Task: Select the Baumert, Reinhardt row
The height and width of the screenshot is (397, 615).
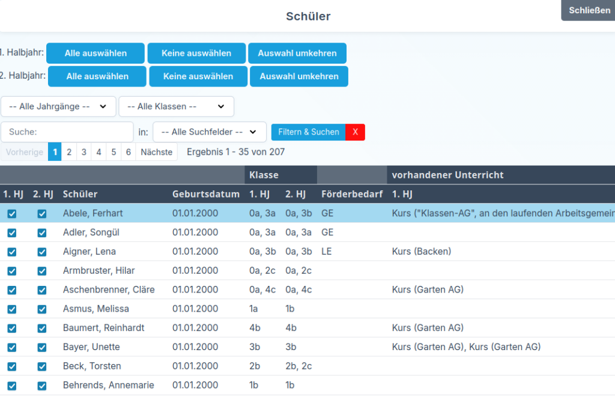Action: click(x=103, y=328)
